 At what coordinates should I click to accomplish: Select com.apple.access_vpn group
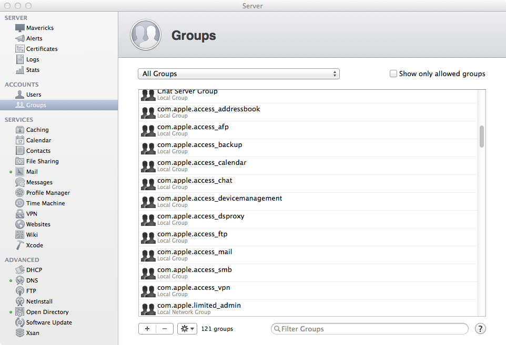click(308, 291)
